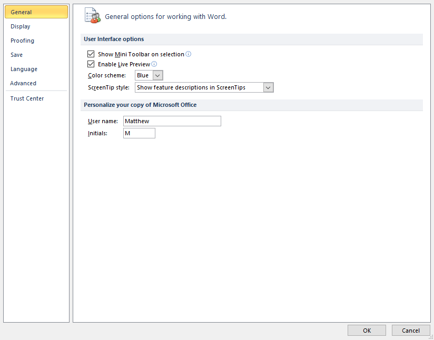Open the Trust Center section
The image size is (434, 340).
[x=27, y=98]
